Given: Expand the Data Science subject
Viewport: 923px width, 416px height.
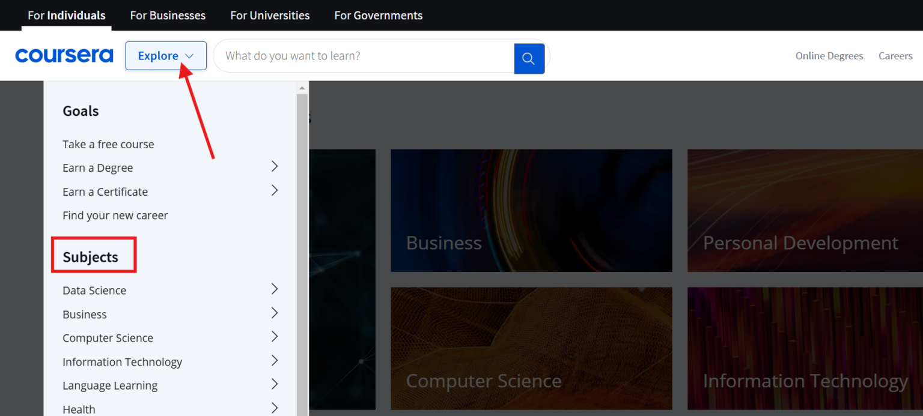Looking at the screenshot, I should [275, 289].
